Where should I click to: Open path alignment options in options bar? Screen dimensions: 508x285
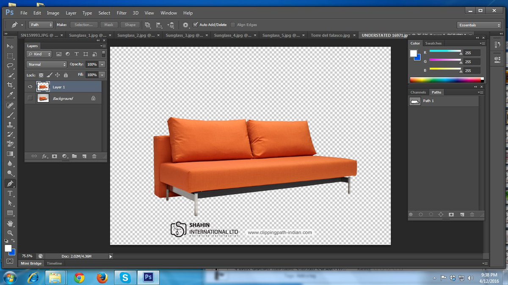coord(159,25)
